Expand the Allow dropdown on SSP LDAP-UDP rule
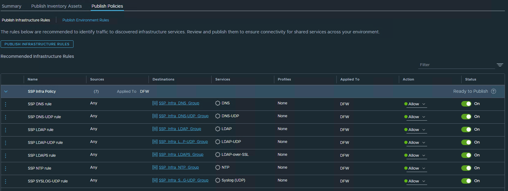Image resolution: width=508 pixels, height=191 pixels. [x=417, y=143]
